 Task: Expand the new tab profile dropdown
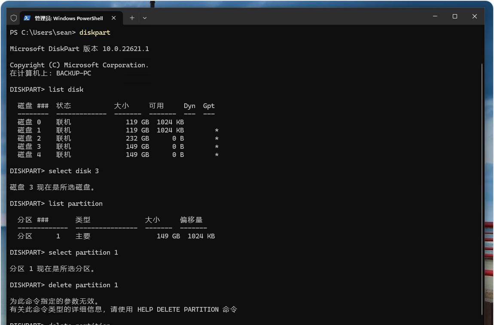coord(145,18)
